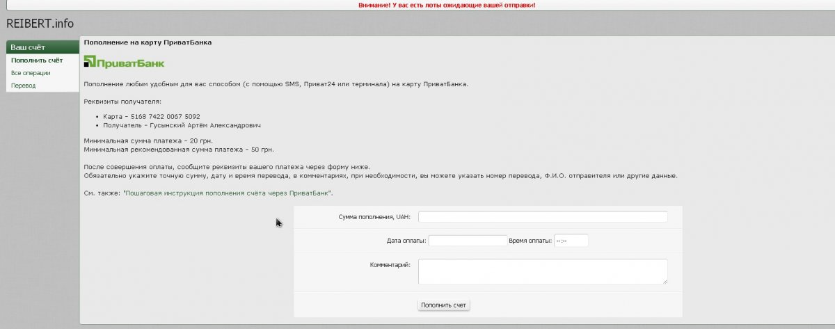Click the 'Ваш счёт' sidebar header
This screenshot has height=329, width=835.
[x=42, y=47]
